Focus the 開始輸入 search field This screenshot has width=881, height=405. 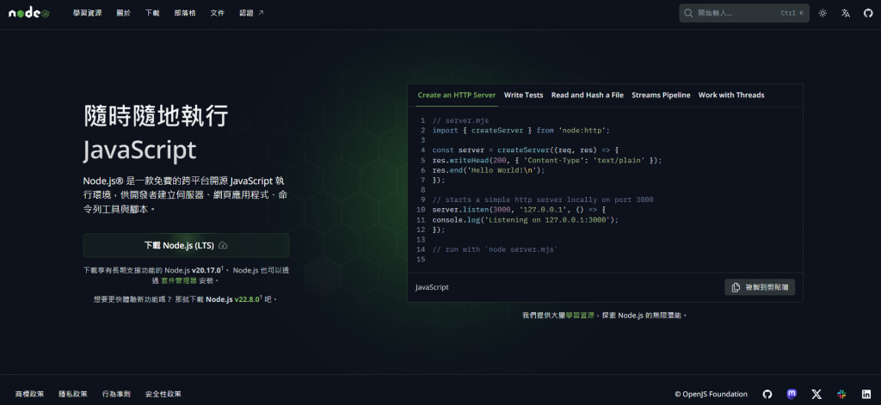pyautogui.click(x=744, y=13)
